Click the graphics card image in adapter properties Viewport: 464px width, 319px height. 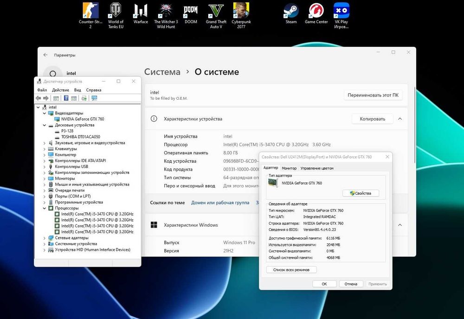point(273,183)
